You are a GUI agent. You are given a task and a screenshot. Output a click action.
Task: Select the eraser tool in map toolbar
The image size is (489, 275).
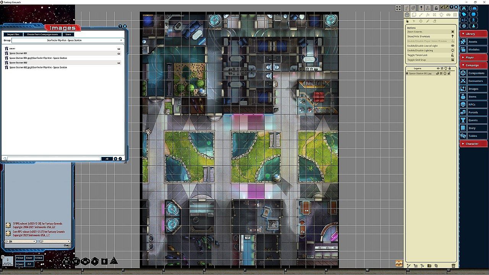(435, 21)
